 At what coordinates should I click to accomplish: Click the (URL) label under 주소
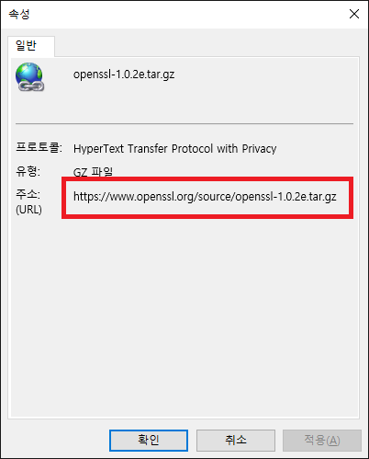tap(28, 210)
